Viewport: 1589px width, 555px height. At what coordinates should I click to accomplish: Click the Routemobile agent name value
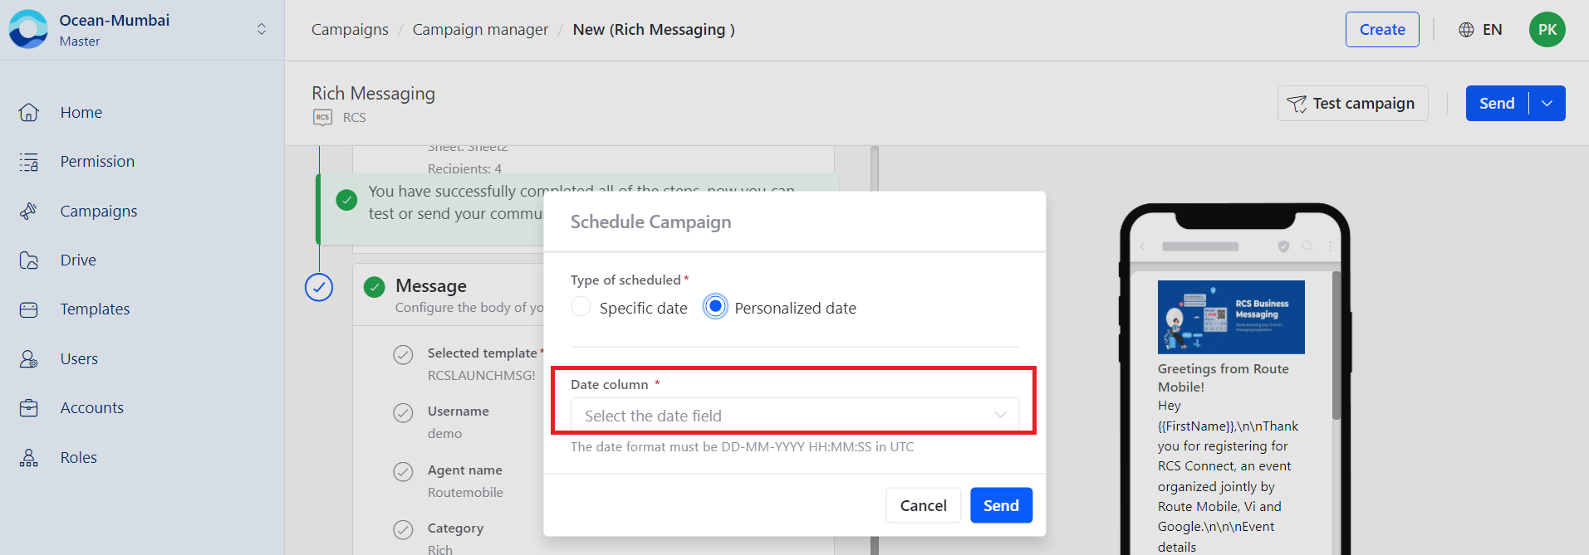(465, 492)
